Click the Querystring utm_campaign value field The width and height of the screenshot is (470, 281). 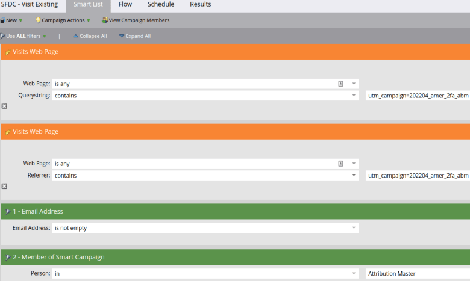click(x=418, y=96)
